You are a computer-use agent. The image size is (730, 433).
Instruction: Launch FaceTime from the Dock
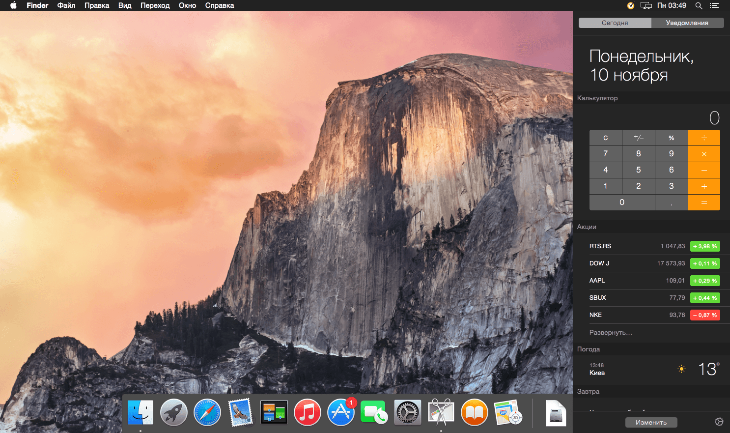click(x=374, y=412)
